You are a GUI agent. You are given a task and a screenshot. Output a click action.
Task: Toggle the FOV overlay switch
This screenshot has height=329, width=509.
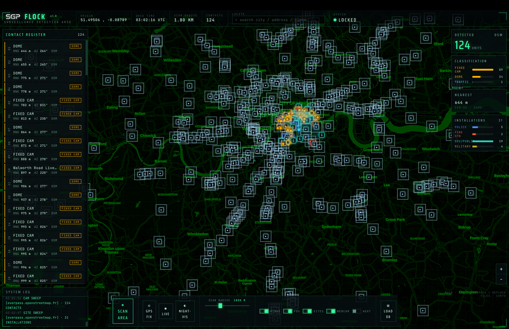coord(288,311)
